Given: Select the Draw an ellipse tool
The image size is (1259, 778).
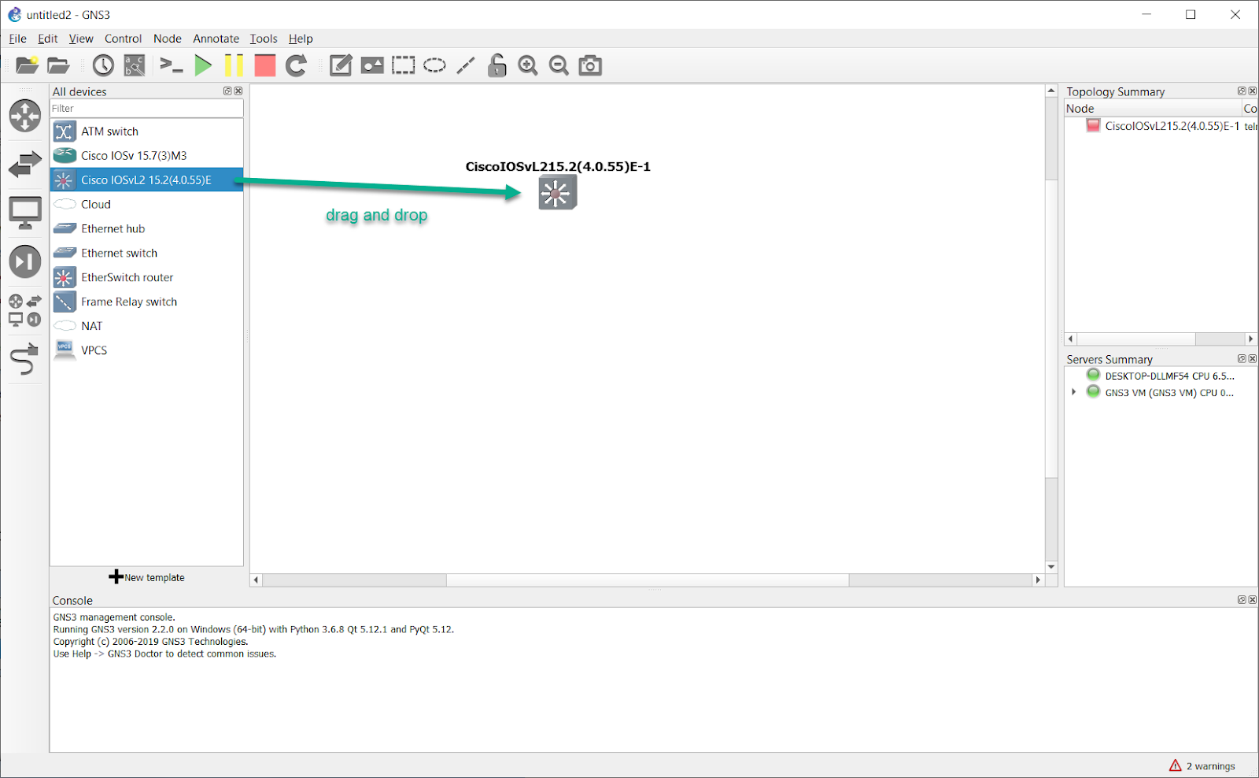Looking at the screenshot, I should pos(434,65).
